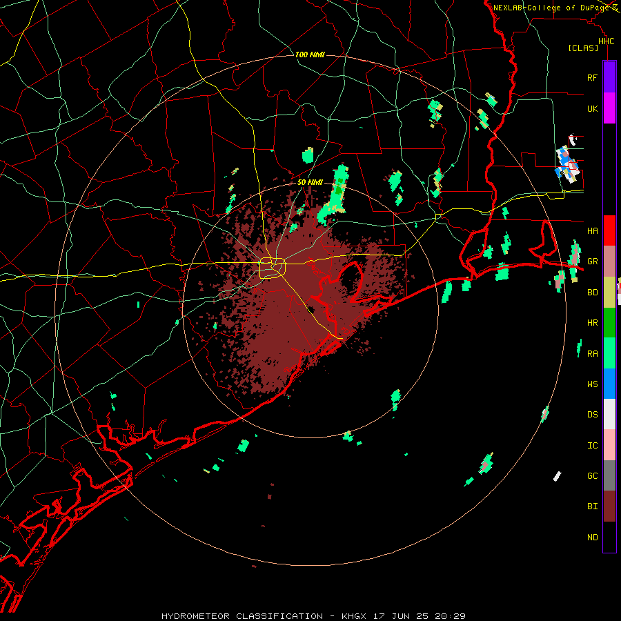Viewport: 621px width, 621px height.
Task: Pick the RA rain legend swatch
Action: [x=609, y=353]
